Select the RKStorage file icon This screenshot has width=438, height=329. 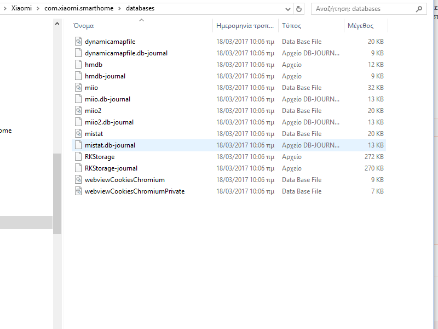click(79, 157)
